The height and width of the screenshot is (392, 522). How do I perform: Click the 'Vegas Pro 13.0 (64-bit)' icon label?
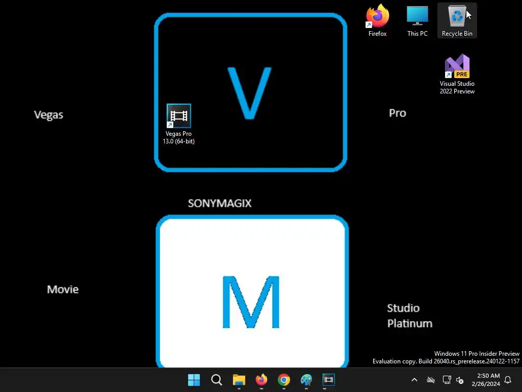pos(179,137)
